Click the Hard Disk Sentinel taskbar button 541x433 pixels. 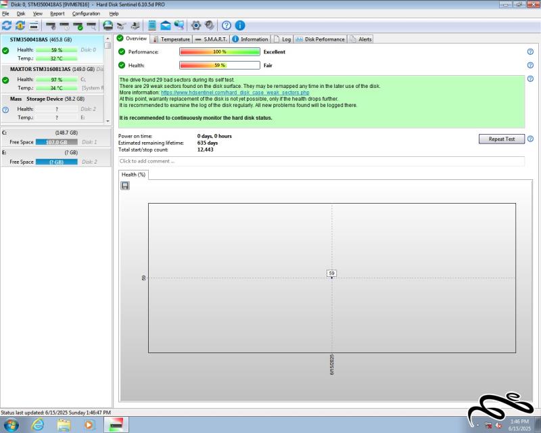point(116,425)
